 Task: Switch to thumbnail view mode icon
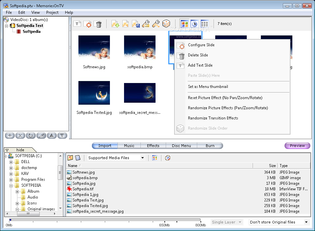tap(184, 24)
